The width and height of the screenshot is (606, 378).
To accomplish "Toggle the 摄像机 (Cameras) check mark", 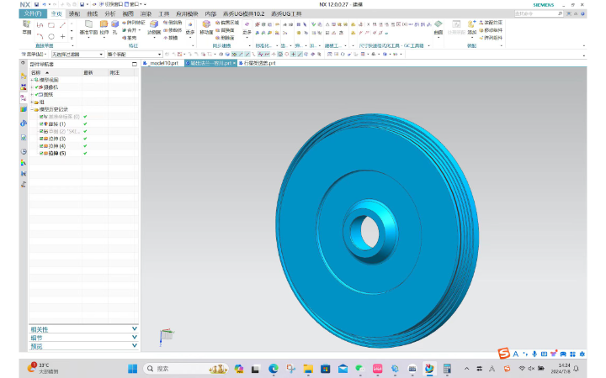I will pos(37,87).
